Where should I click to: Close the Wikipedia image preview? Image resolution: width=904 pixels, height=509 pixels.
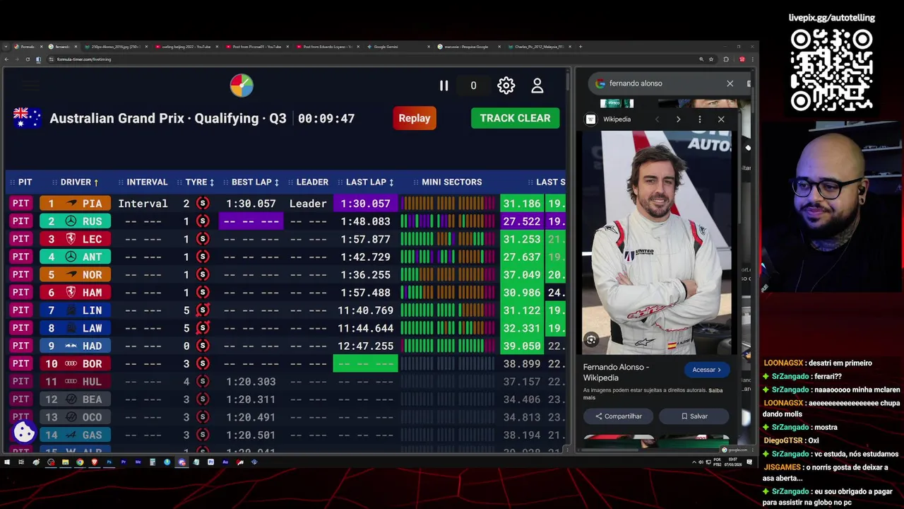click(x=721, y=119)
